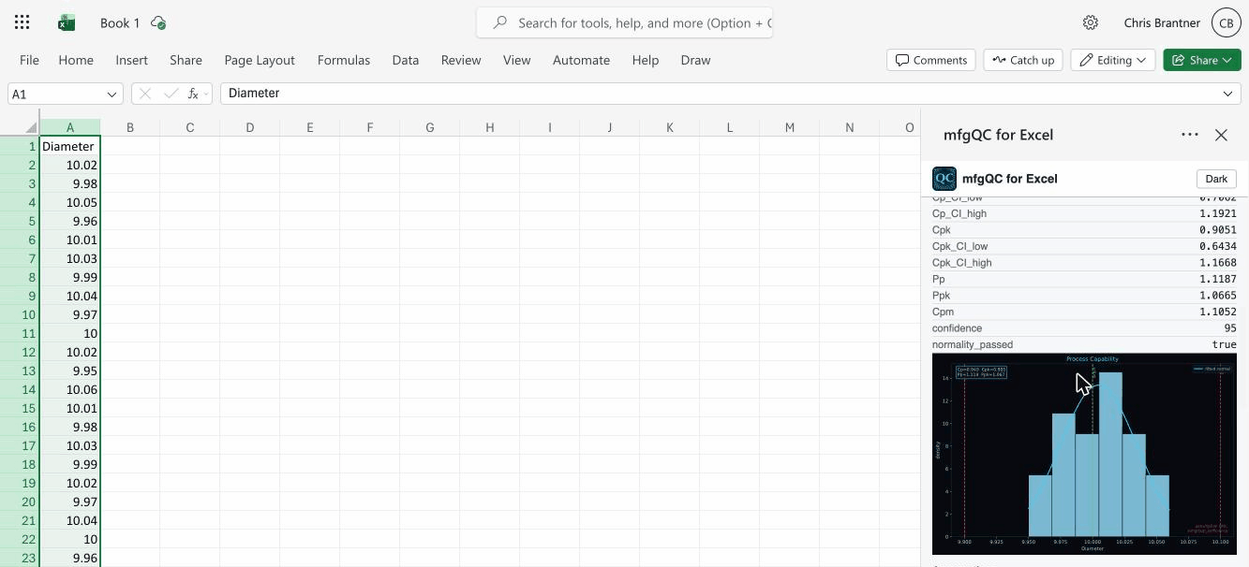Switch to the Formulas tab
This screenshot has width=1249, height=567.
[344, 60]
